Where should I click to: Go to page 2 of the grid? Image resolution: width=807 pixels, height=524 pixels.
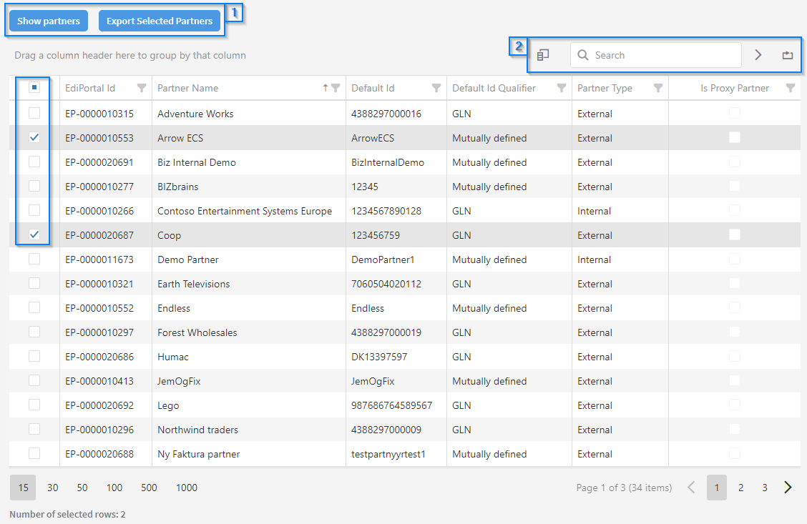[740, 488]
